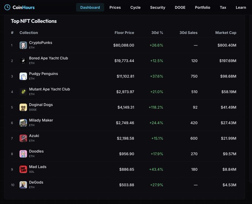Open the Portfolio page
The width and height of the screenshot is (252, 204).
pyautogui.click(x=202, y=7)
